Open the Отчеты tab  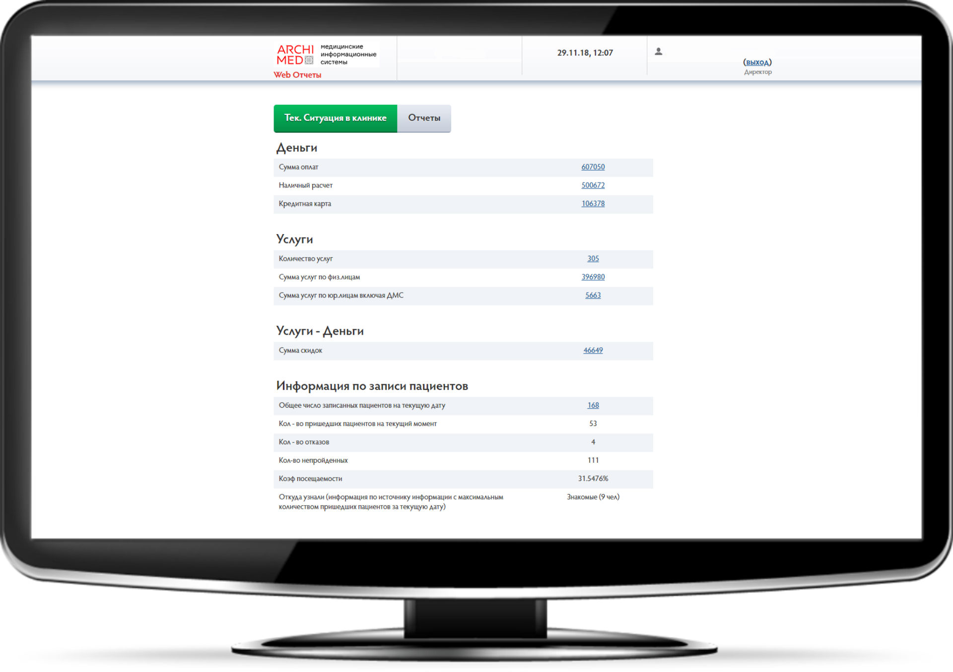pos(424,118)
